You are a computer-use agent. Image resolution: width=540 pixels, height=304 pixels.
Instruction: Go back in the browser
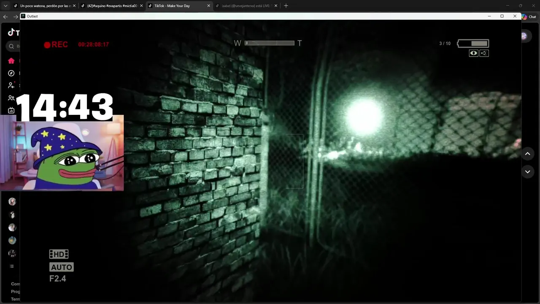[5, 16]
